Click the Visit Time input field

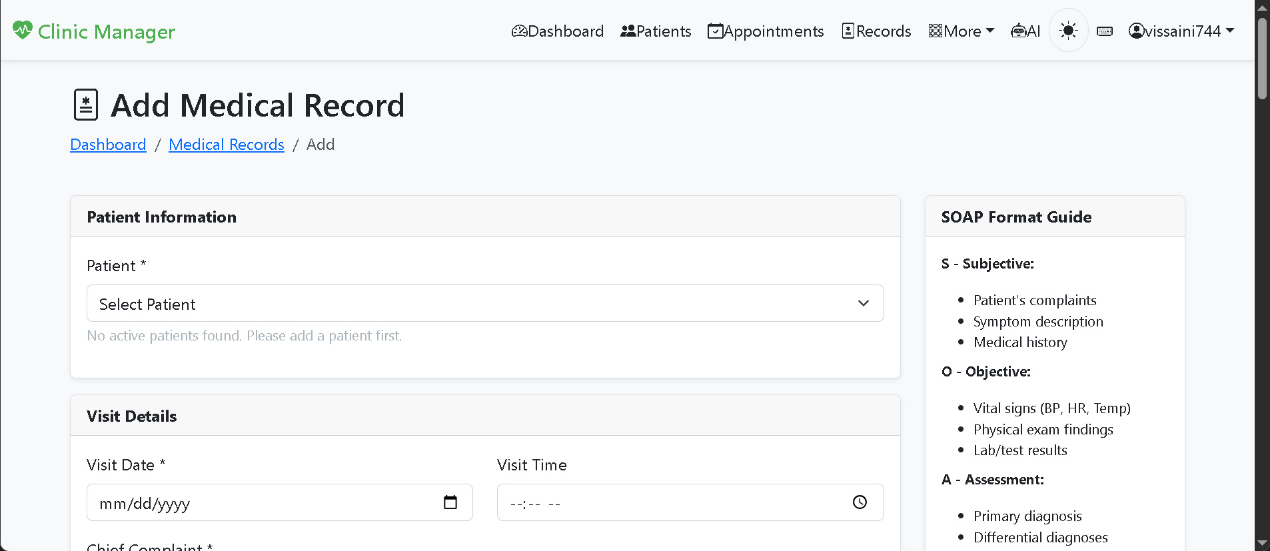pos(690,502)
